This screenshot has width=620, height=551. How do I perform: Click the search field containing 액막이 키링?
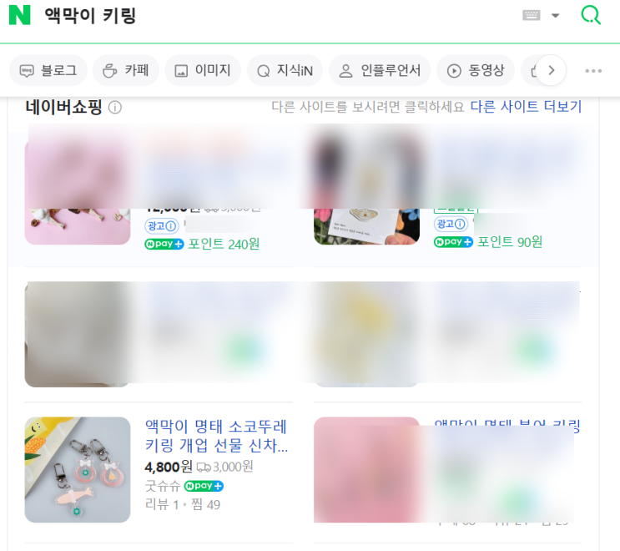(x=277, y=16)
